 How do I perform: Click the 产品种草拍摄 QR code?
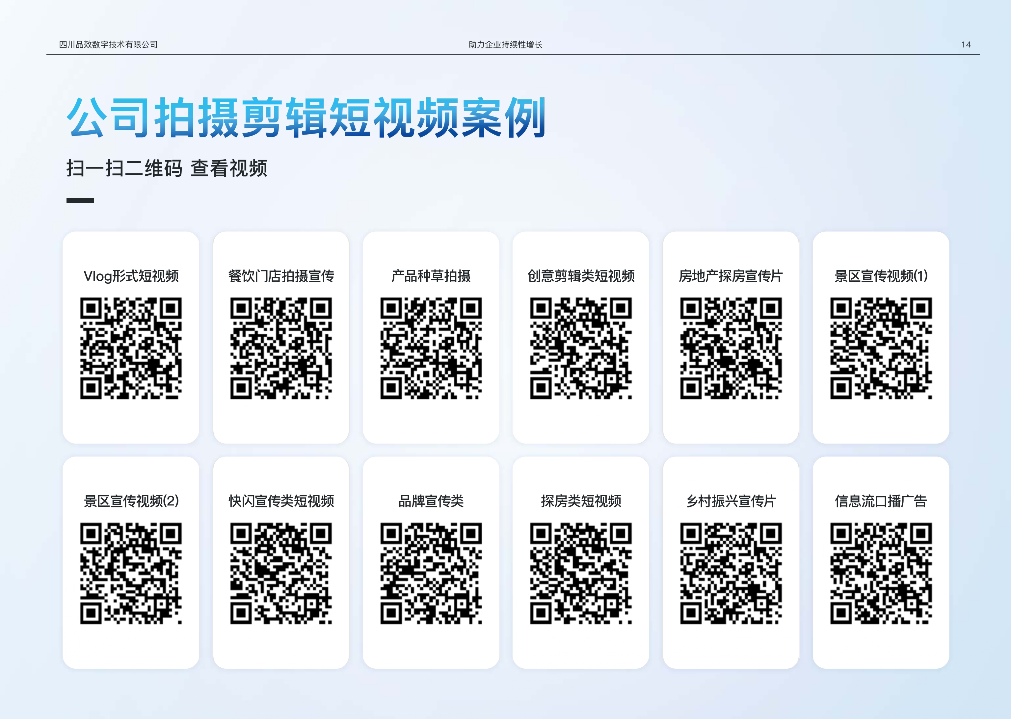point(431,348)
